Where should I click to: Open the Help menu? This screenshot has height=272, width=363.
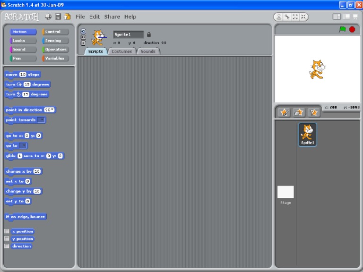pos(130,17)
